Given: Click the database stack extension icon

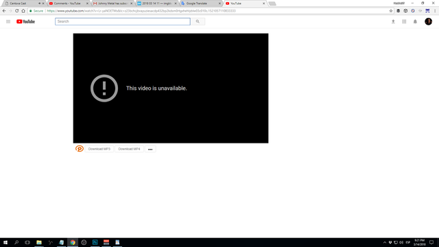Looking at the screenshot, I should pos(398,11).
